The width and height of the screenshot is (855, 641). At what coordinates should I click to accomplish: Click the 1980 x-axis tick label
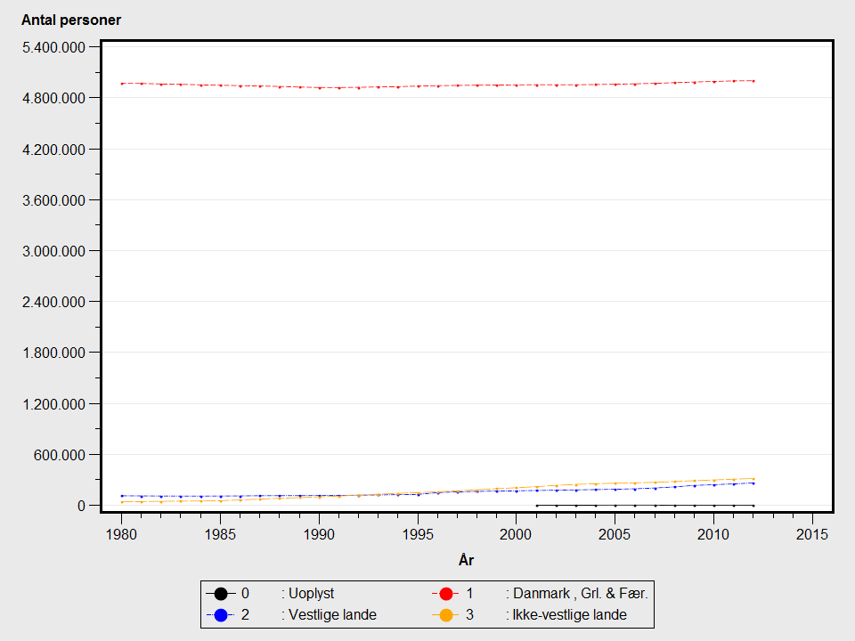click(121, 534)
